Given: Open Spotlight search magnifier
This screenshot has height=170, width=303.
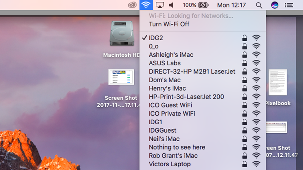Looking at the screenshot, I should (x=259, y=5).
